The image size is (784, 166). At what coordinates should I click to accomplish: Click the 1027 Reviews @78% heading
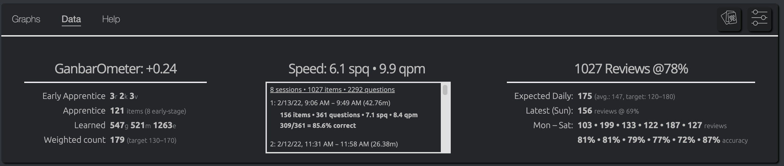[x=631, y=69]
